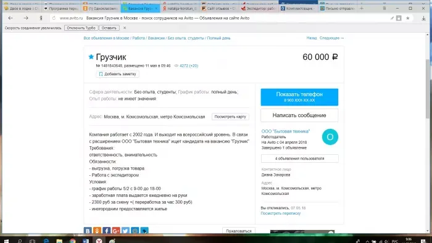Click Без опыта, студенты breadcrumb
The width and height of the screenshot is (432, 243).
click(x=186, y=38)
